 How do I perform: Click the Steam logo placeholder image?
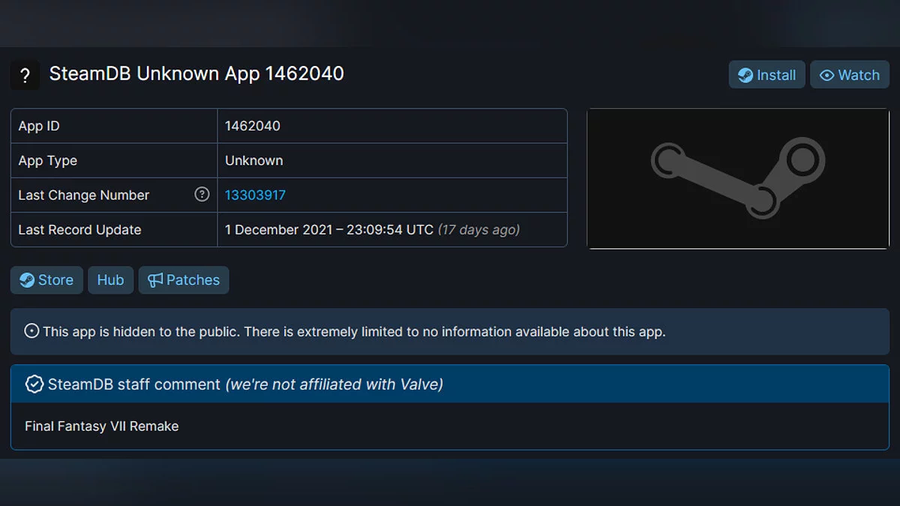[x=738, y=178]
